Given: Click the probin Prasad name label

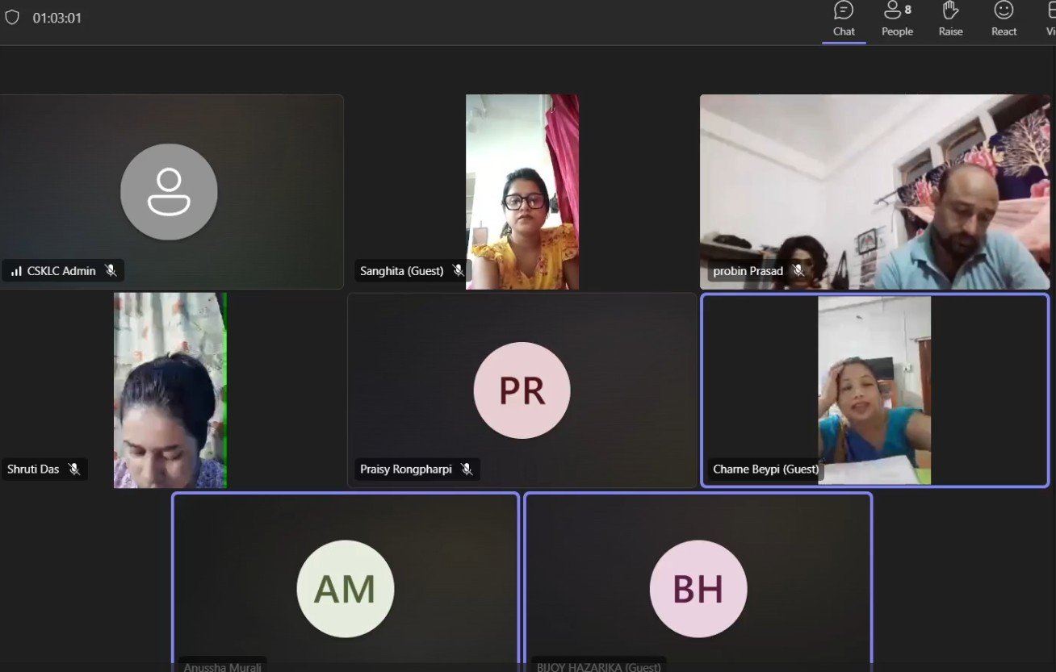Looking at the screenshot, I should coord(748,271).
